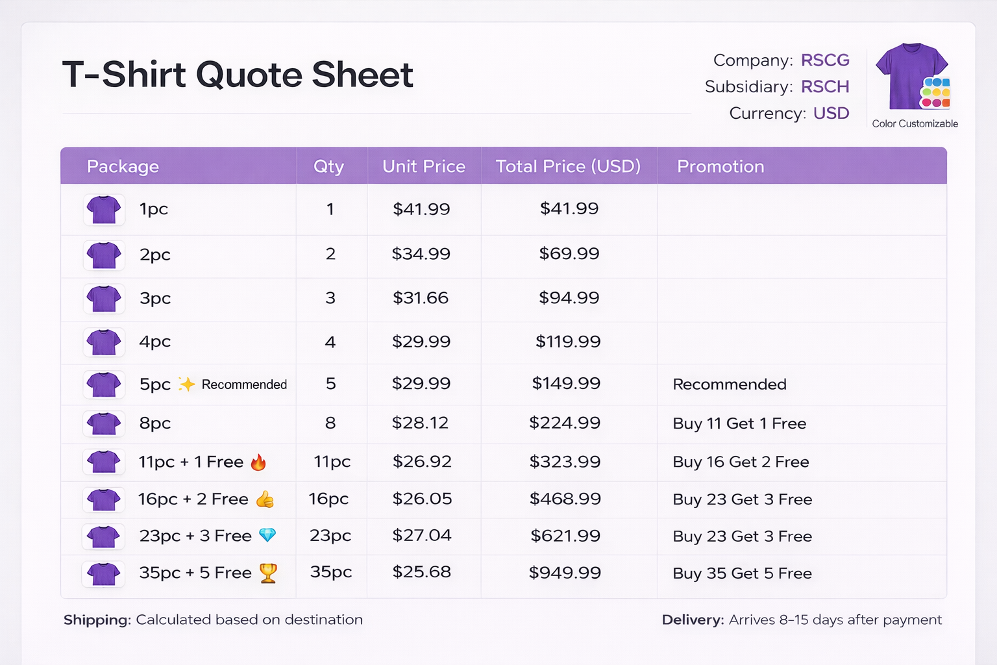Screen dimensions: 997x665
Task: Click the RSCH subsidiary name
Action: 825,87
